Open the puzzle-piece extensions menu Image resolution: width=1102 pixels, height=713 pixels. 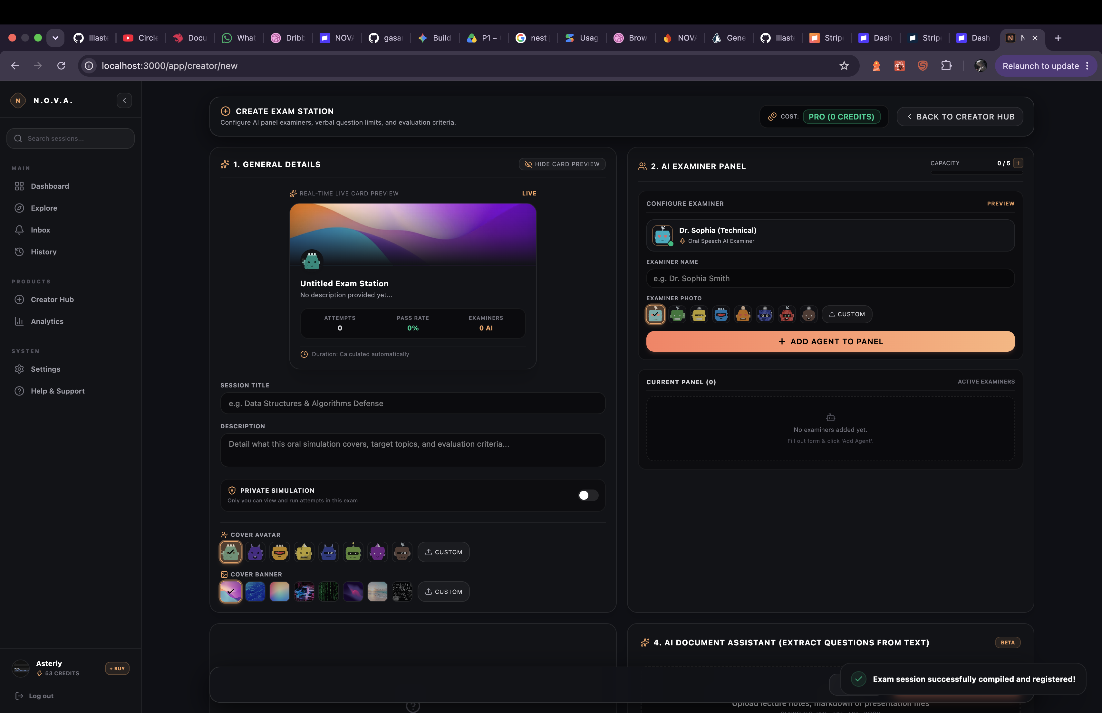[946, 66]
